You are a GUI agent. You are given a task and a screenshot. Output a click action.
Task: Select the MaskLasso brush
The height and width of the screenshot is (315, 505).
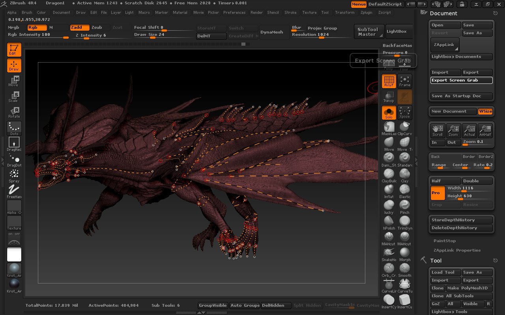point(389,128)
